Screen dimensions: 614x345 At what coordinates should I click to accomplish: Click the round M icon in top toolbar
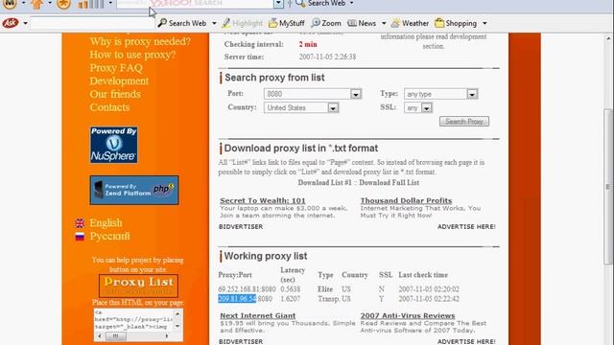(10, 4)
